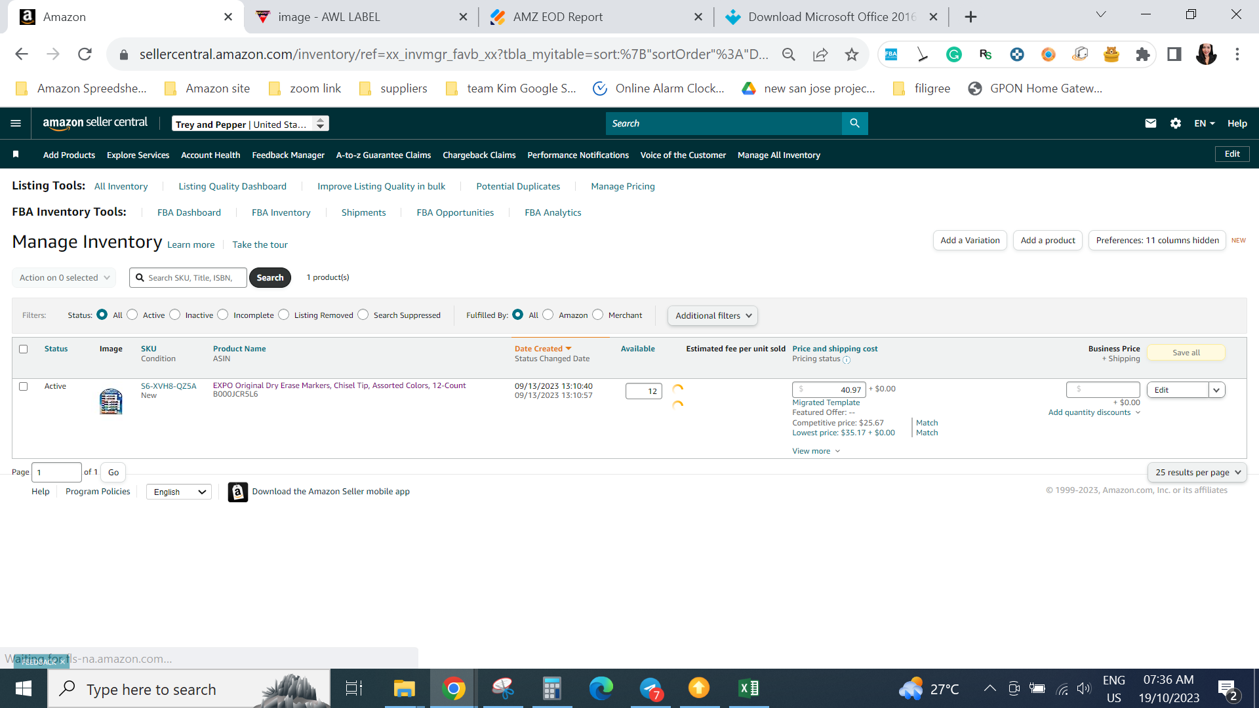1259x708 pixels.
Task: Open the Grammarly extension icon
Action: point(954,54)
